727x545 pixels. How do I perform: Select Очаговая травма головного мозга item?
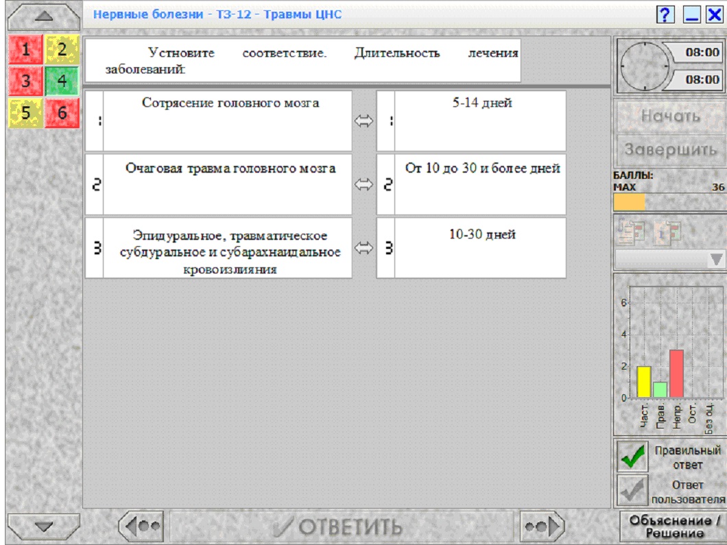click(x=228, y=184)
